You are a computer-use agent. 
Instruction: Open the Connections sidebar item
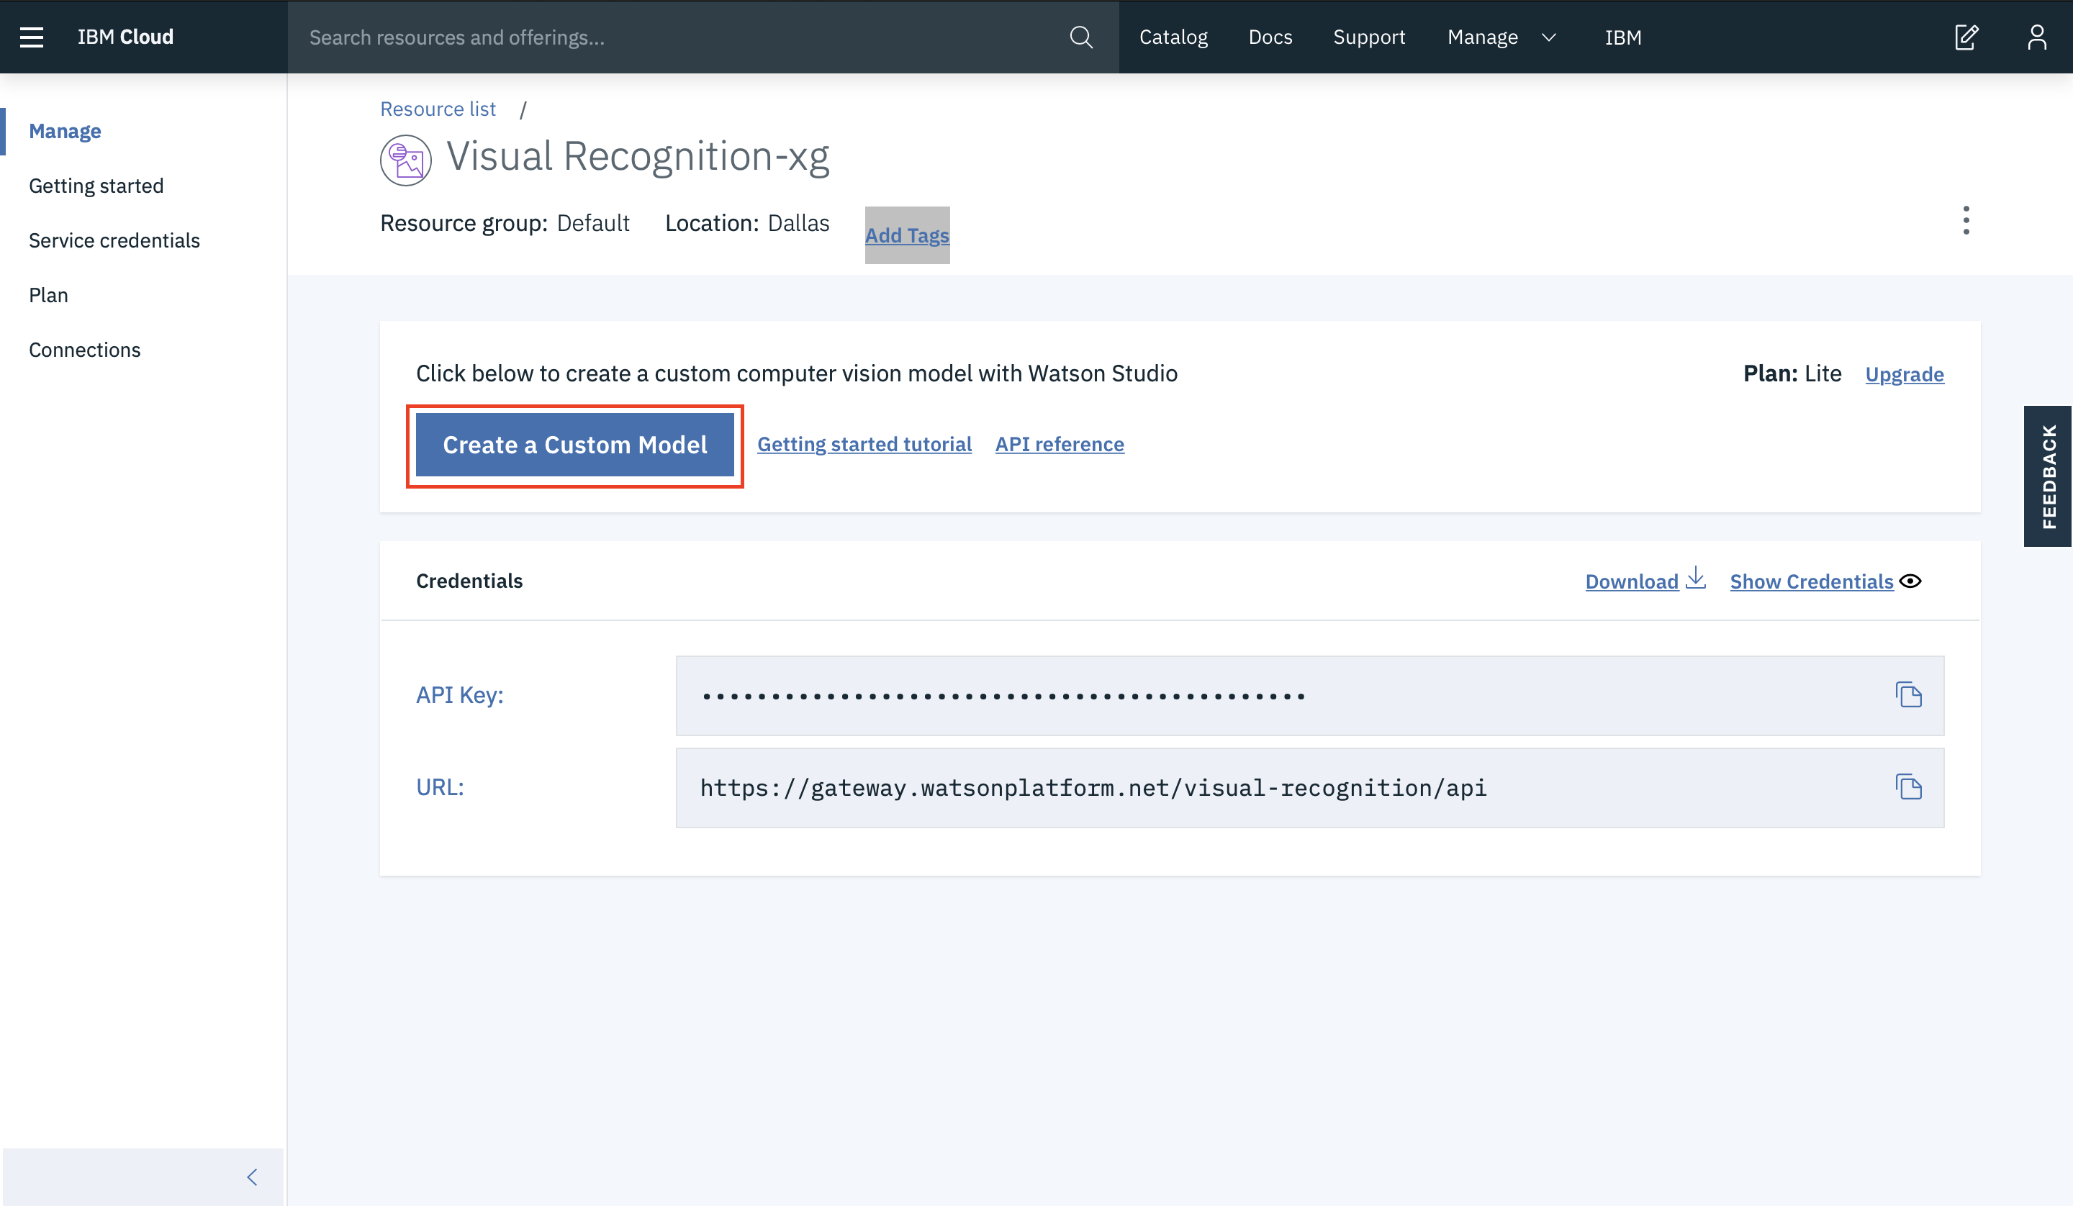[85, 350]
